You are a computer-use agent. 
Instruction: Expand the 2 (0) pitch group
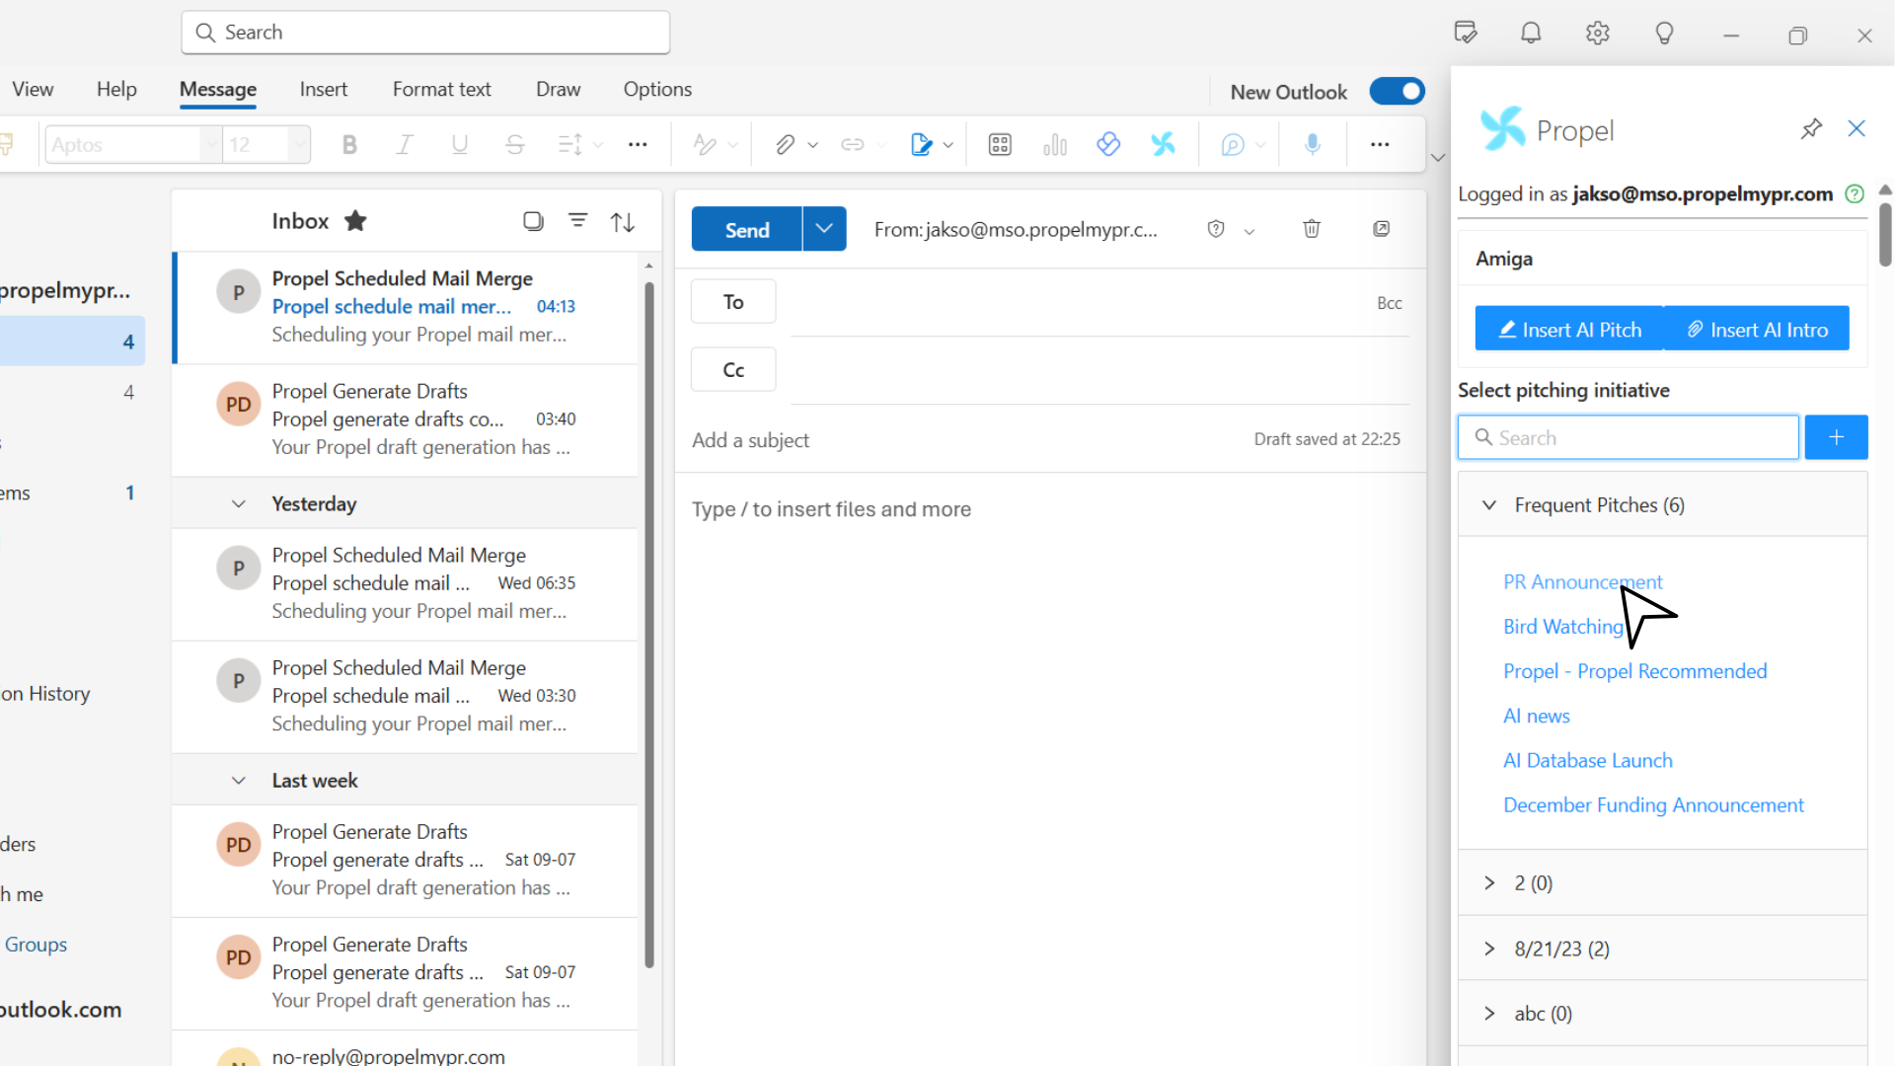(x=1489, y=882)
